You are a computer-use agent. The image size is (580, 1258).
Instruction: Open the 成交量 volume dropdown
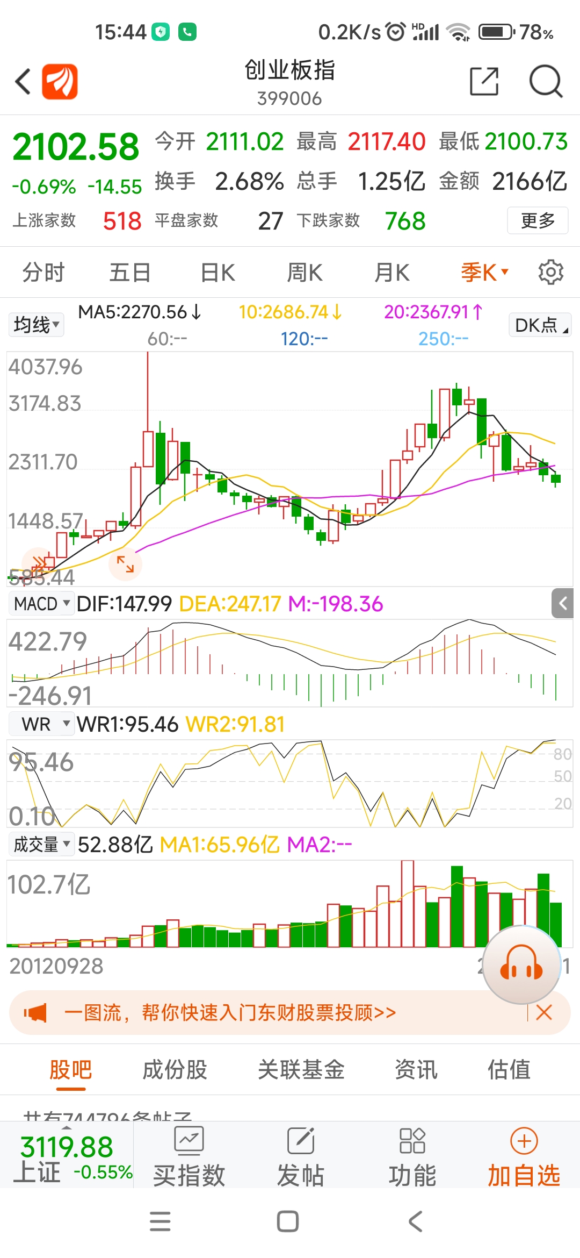(41, 845)
